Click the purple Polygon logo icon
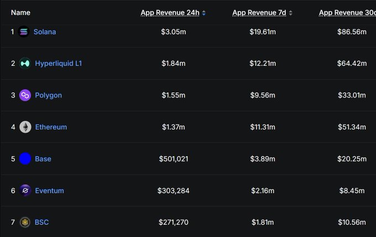The width and height of the screenshot is (376, 237). coord(25,95)
